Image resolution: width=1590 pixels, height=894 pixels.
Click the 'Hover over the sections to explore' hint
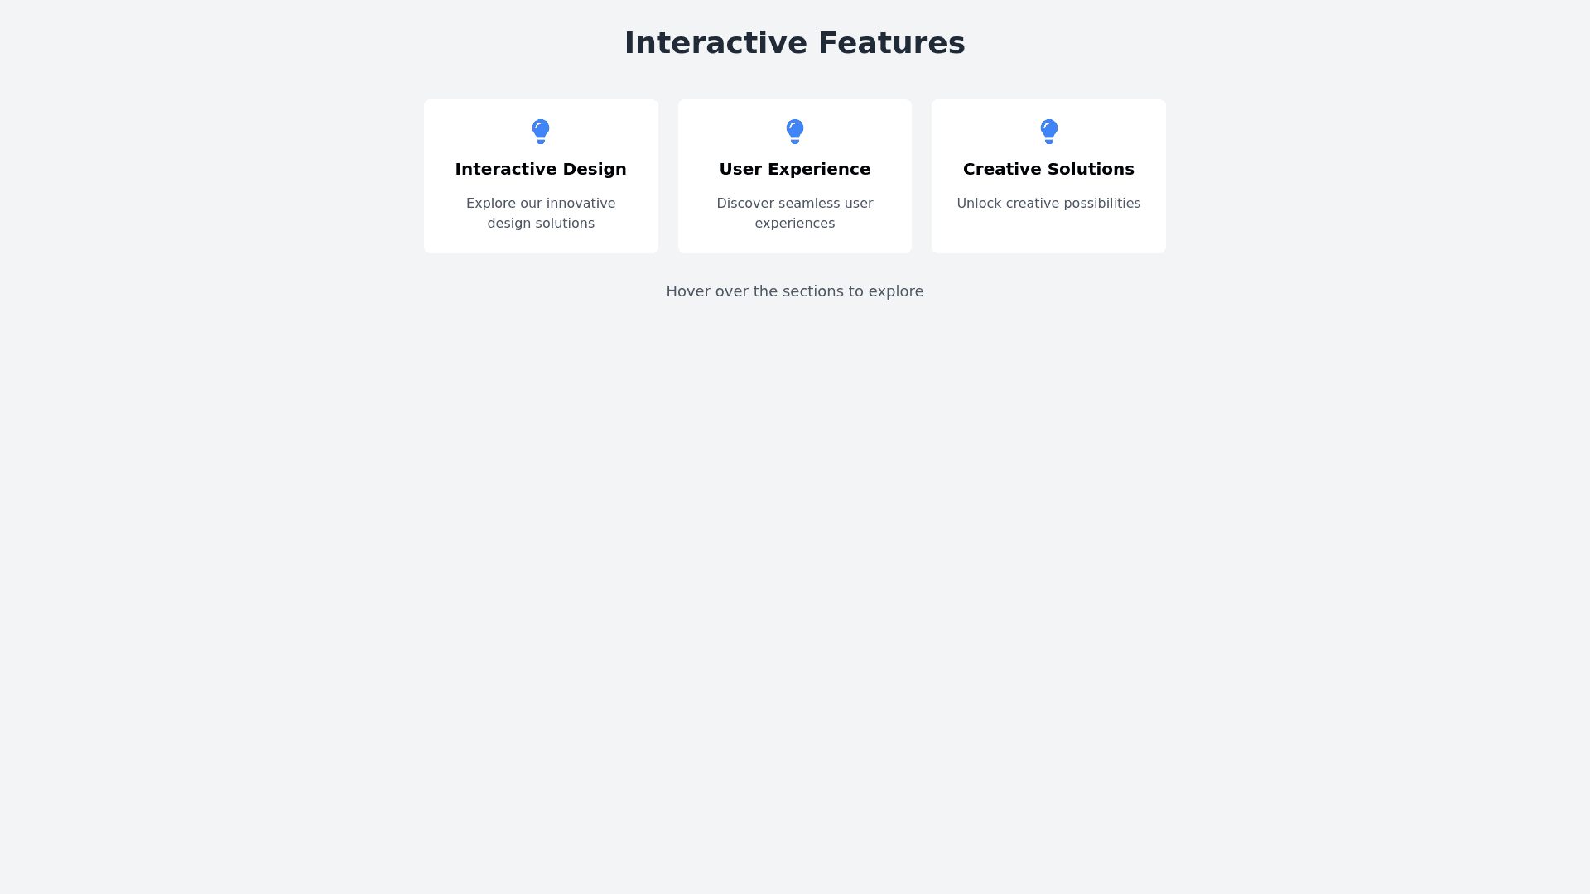(795, 291)
